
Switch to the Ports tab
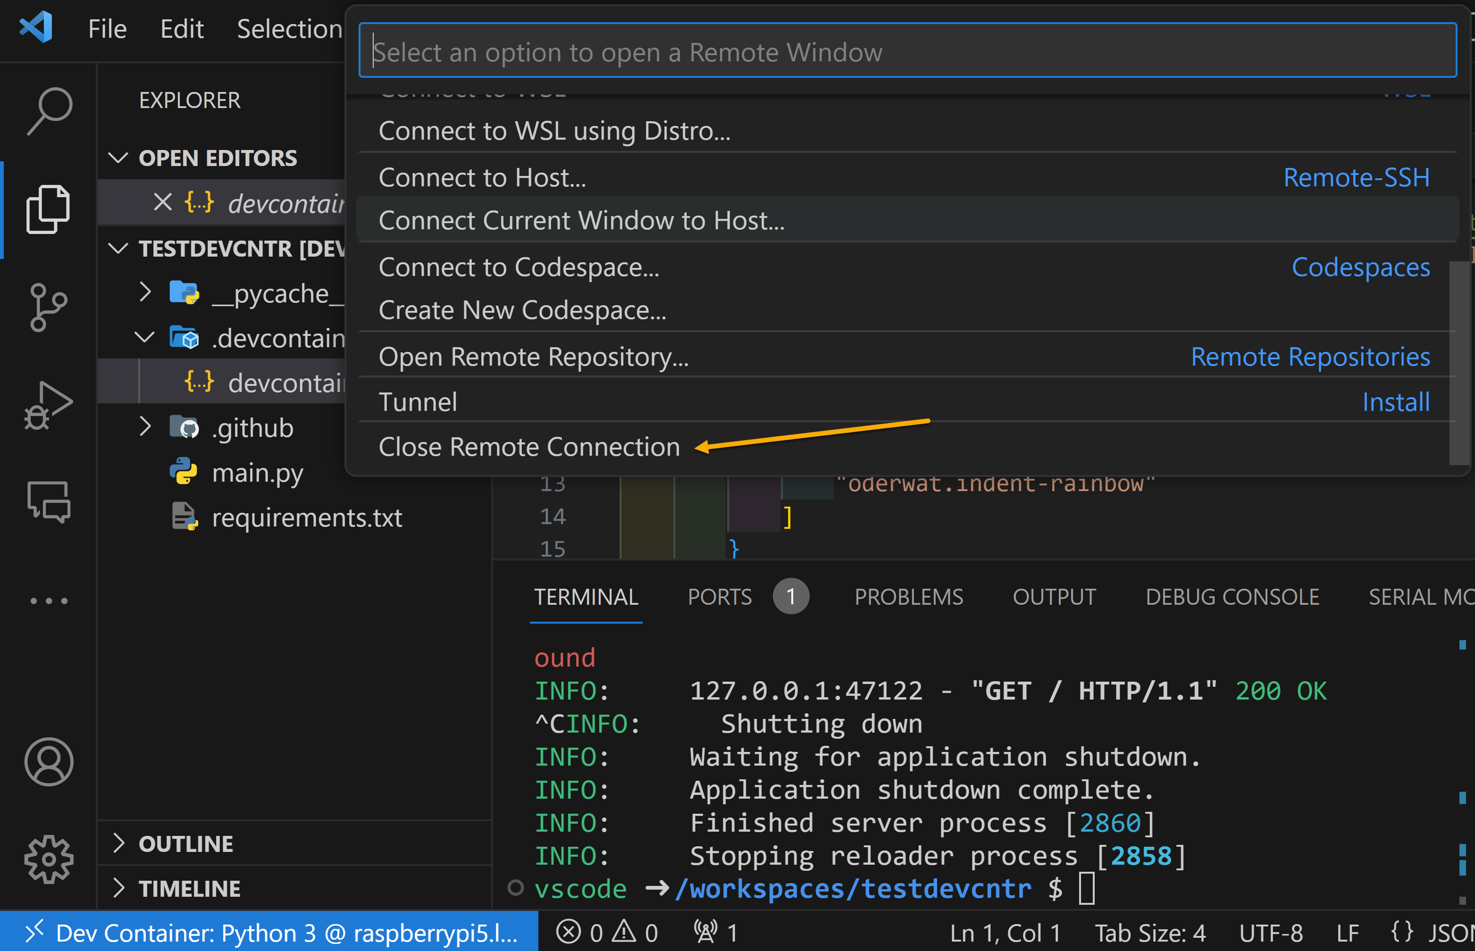pyautogui.click(x=720, y=597)
